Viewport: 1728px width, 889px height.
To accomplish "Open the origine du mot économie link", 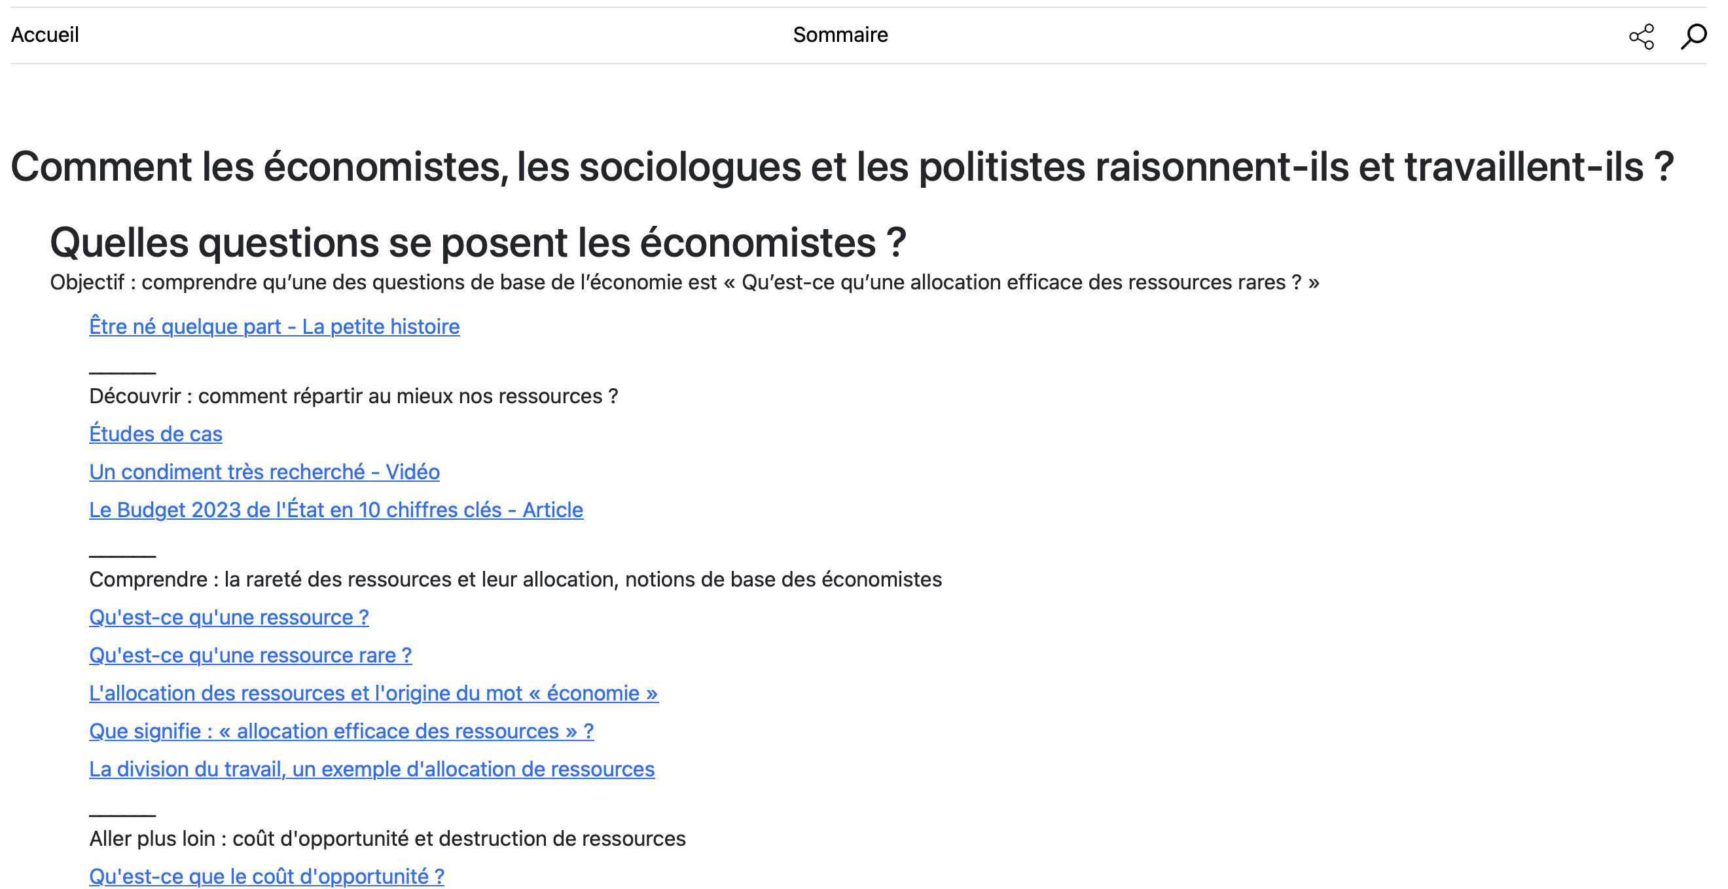I will coord(374,693).
